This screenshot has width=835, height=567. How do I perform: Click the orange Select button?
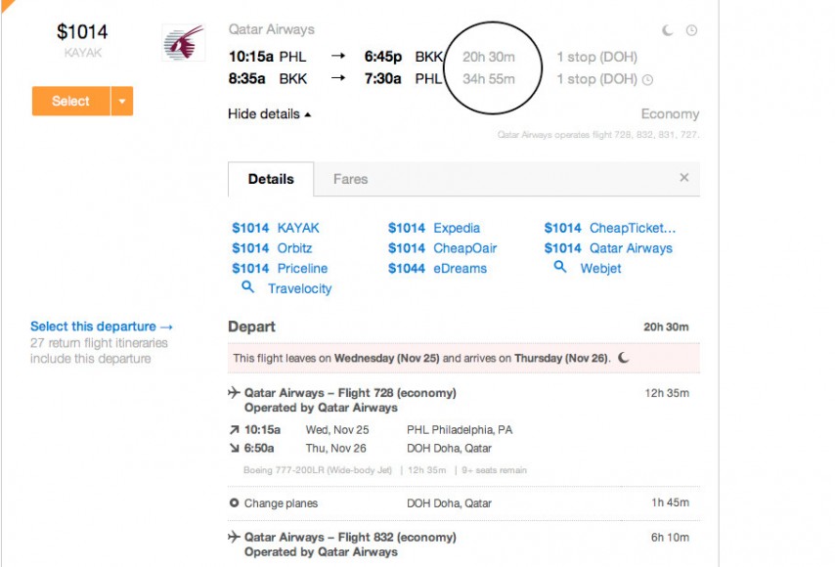tap(70, 101)
